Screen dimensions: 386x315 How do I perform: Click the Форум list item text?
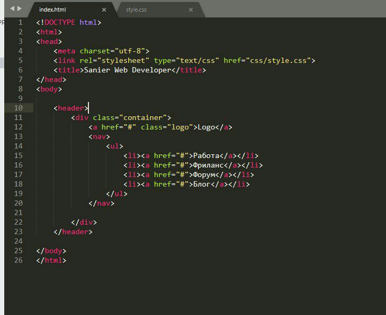point(204,175)
